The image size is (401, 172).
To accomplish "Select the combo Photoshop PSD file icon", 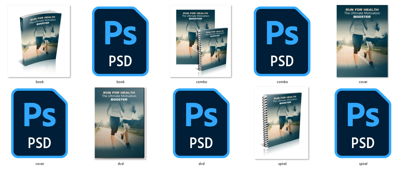I will point(282,41).
